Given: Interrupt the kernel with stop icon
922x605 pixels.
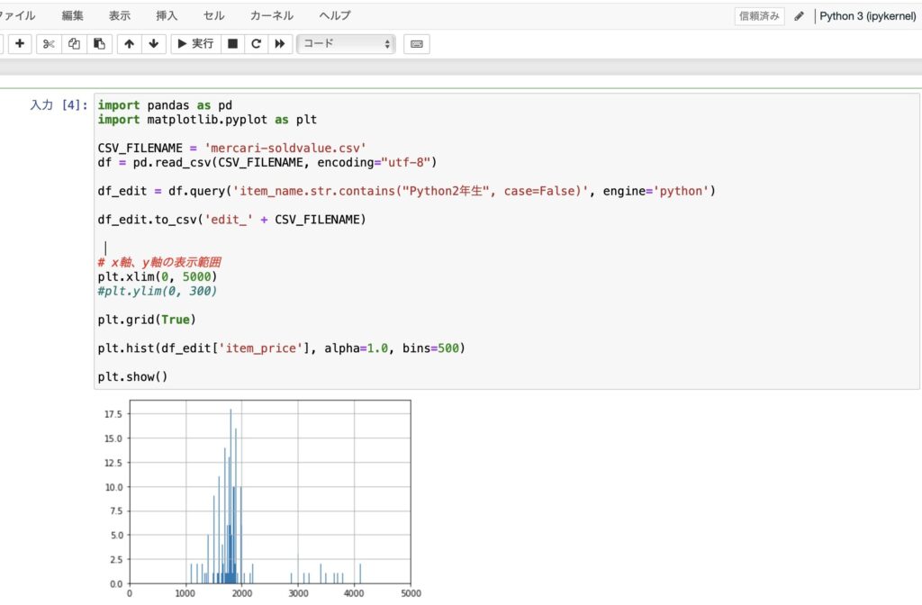Looking at the screenshot, I should click(x=232, y=43).
